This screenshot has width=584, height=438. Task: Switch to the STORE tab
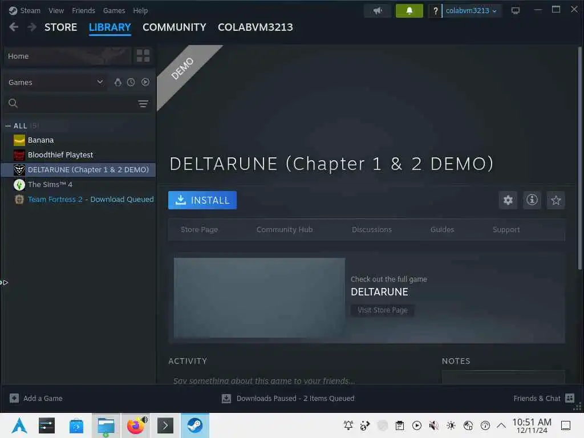pos(60,27)
